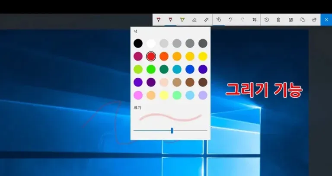The image size is (332, 176).
Task: Pick the royal blue swatch
Action: pyautogui.click(x=190, y=69)
